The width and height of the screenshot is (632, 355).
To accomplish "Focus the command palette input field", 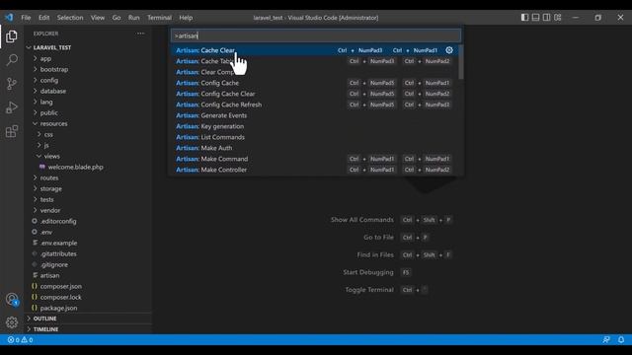I will point(316,35).
